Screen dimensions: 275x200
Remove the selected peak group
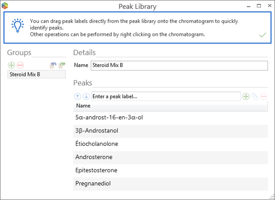tap(20, 65)
